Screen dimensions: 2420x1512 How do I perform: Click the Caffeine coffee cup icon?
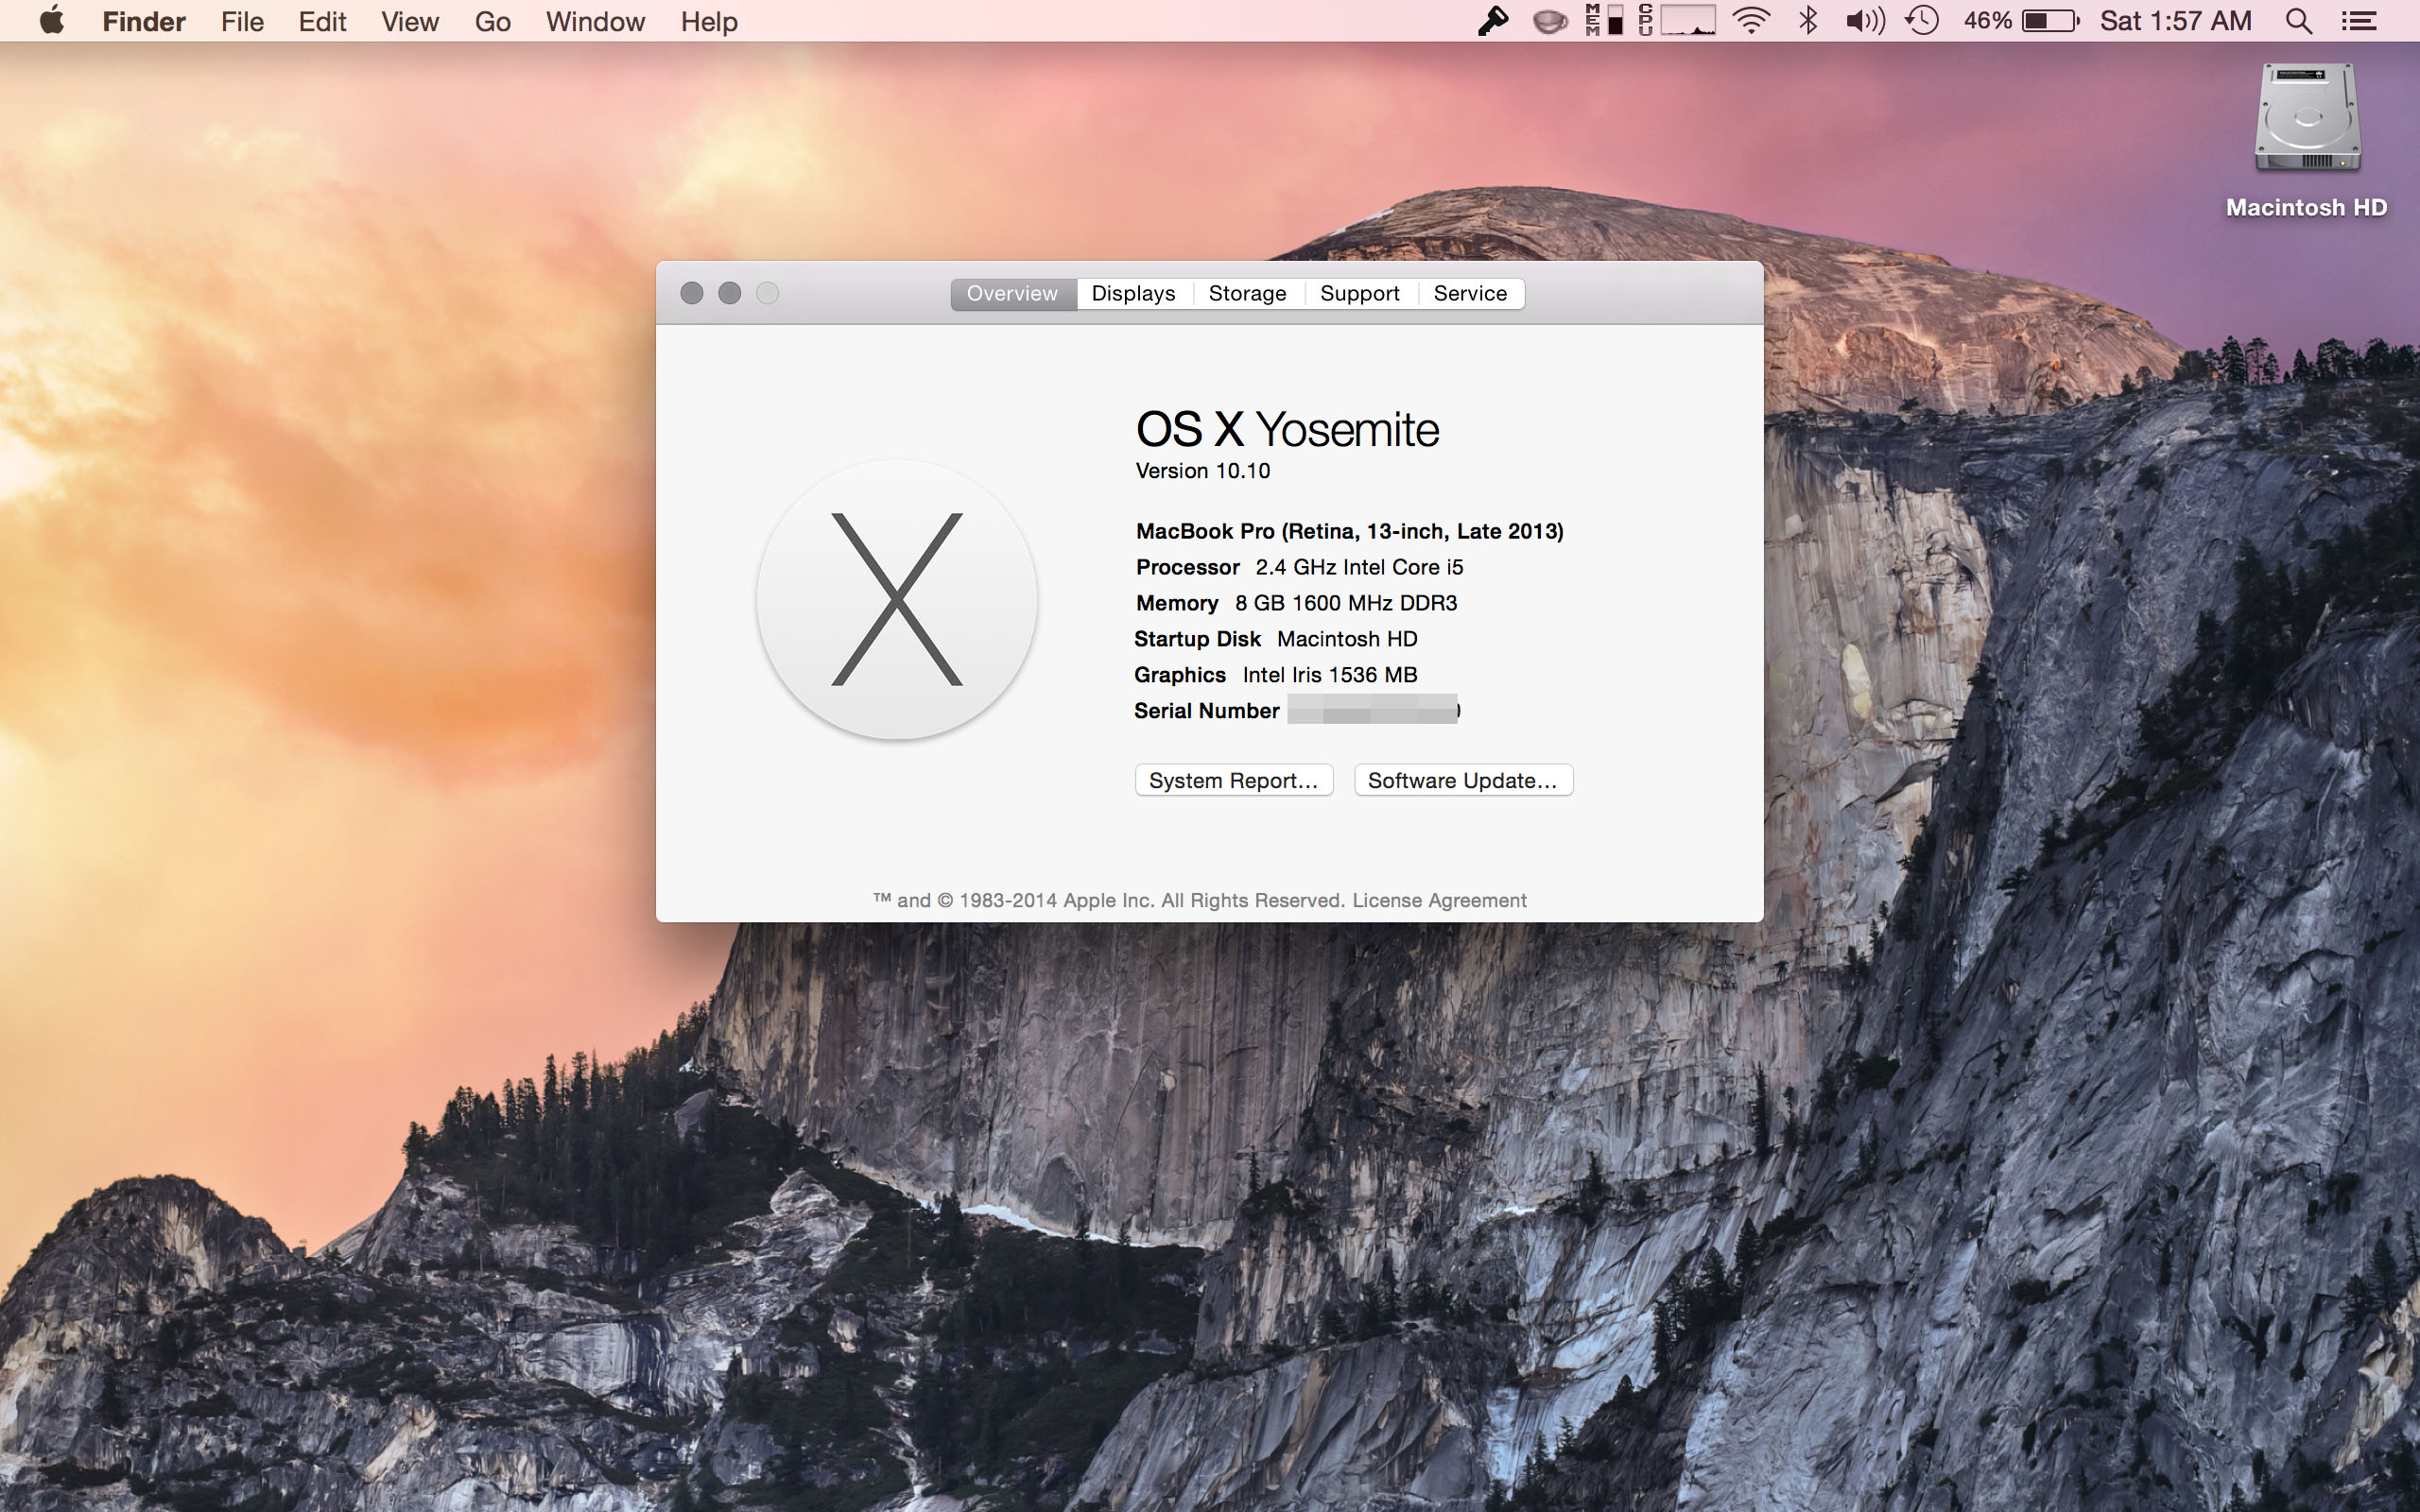tap(1549, 21)
